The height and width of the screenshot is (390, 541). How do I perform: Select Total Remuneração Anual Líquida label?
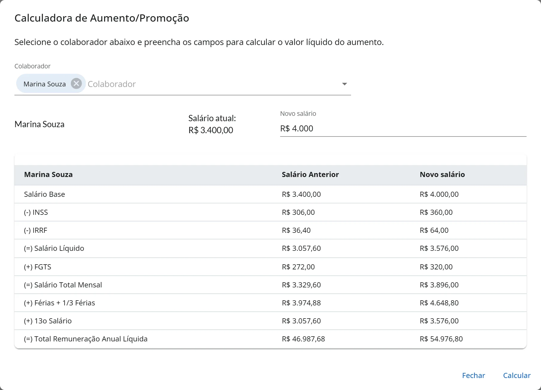[86, 339]
